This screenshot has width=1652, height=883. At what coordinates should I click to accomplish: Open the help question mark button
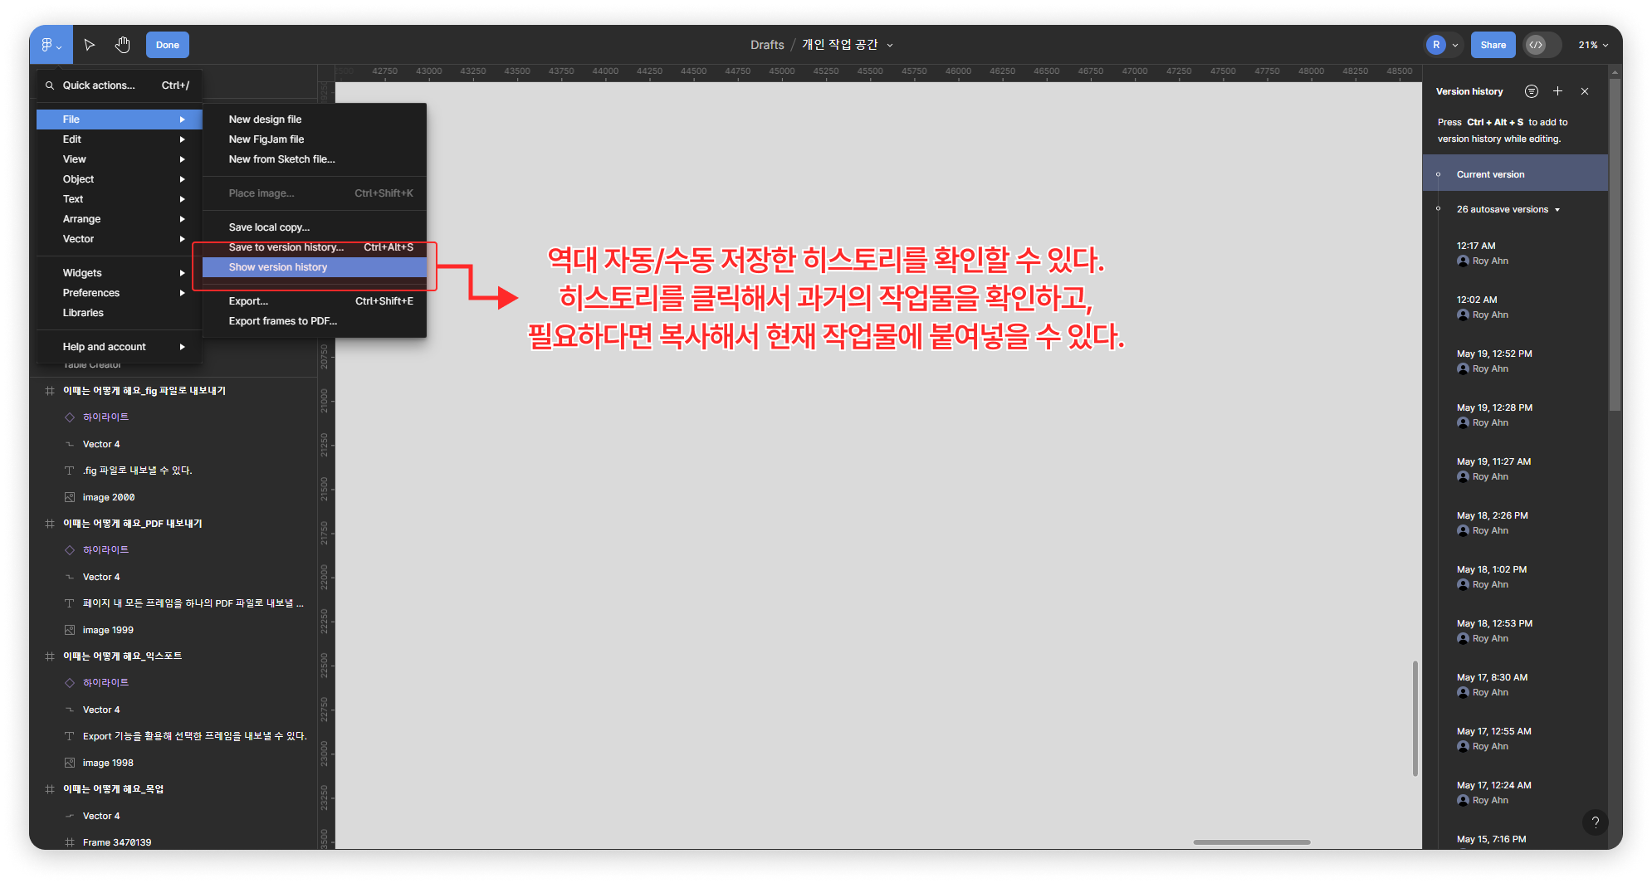coord(1595,822)
